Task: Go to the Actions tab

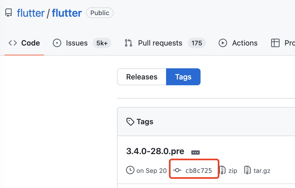Action: (245, 43)
